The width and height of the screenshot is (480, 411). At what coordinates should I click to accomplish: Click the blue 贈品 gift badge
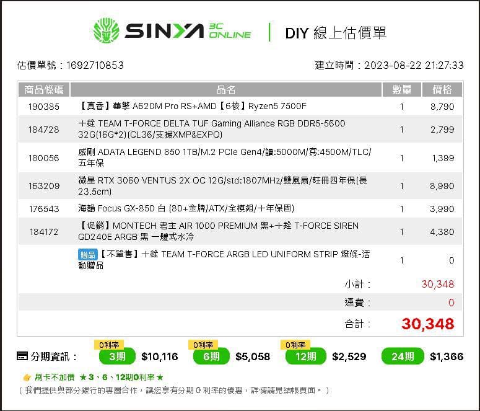point(87,255)
